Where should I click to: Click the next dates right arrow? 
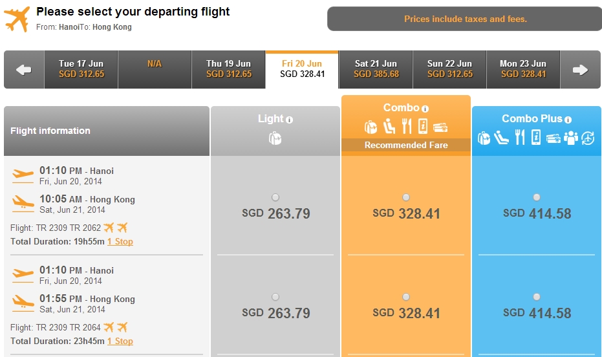click(x=580, y=70)
